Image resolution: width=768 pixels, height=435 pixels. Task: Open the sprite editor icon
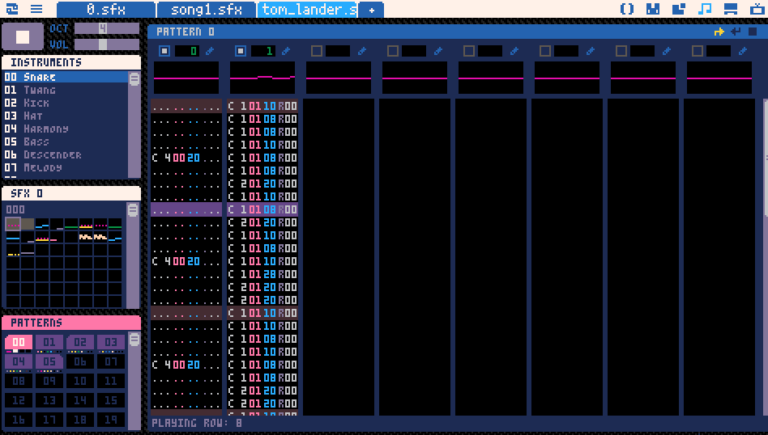pos(653,9)
